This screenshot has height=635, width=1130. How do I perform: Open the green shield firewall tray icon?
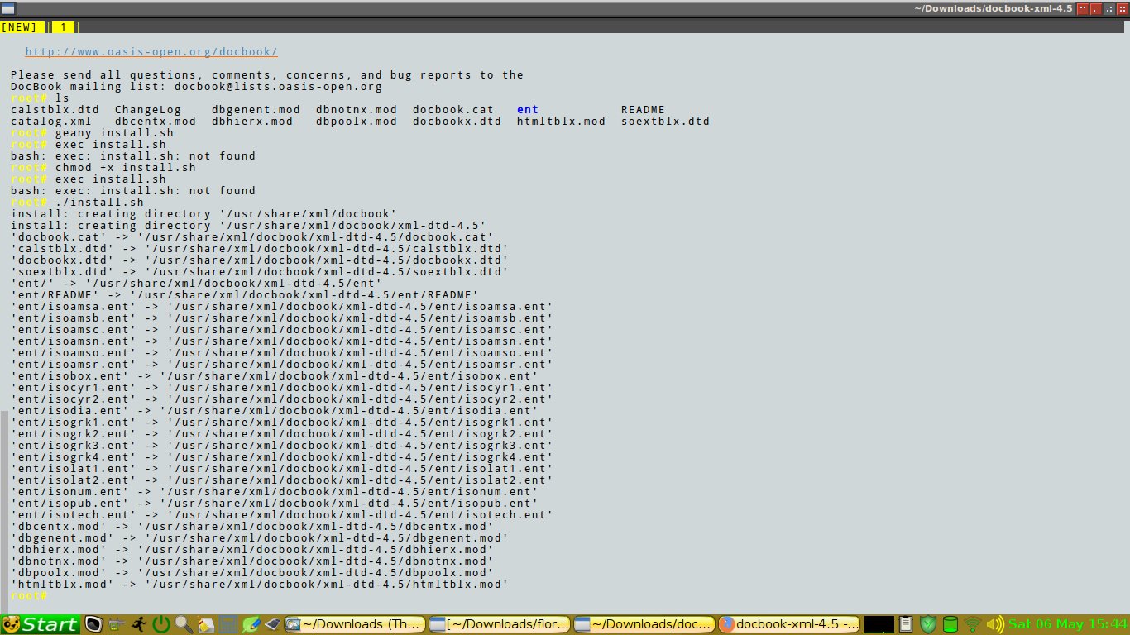pos(929,624)
